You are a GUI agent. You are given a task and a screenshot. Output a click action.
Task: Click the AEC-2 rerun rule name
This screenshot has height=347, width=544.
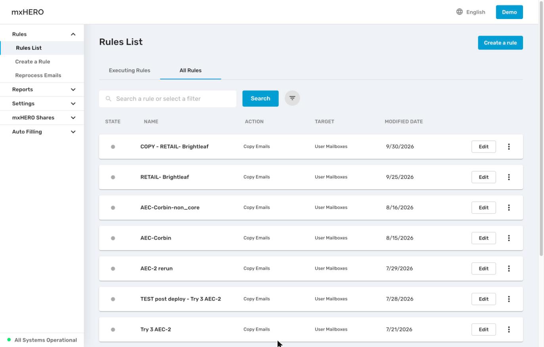pyautogui.click(x=156, y=269)
